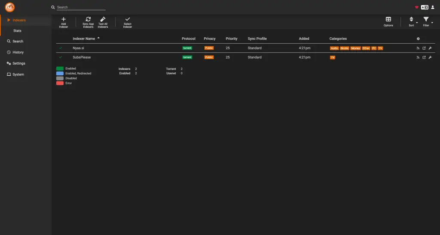Click enabled checkmark for SubsPlease
Viewport: 440px width, 235px height.
pyautogui.click(x=61, y=57)
